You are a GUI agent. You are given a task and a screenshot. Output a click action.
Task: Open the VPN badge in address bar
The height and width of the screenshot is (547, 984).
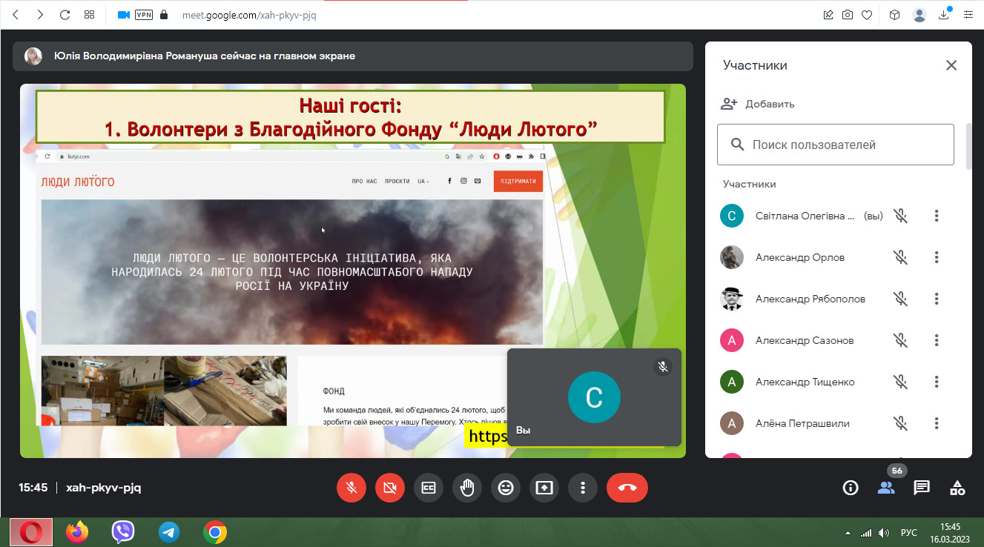click(144, 15)
